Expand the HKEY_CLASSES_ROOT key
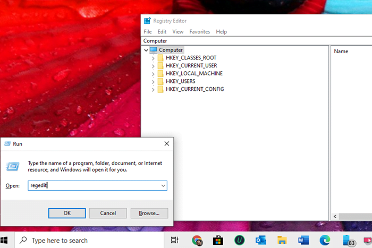 tap(153, 58)
